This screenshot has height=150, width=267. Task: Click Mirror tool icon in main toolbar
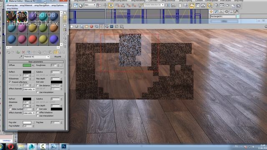point(168,5)
